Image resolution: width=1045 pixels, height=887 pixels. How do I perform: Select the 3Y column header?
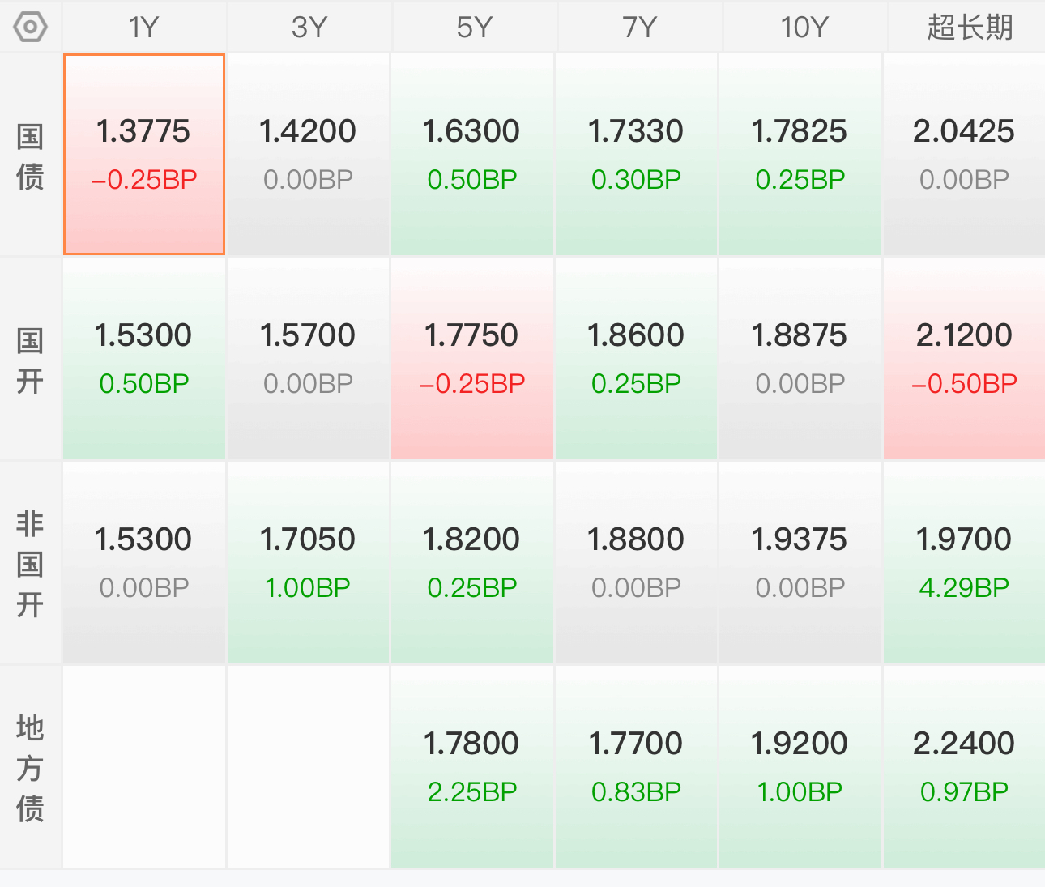[309, 27]
